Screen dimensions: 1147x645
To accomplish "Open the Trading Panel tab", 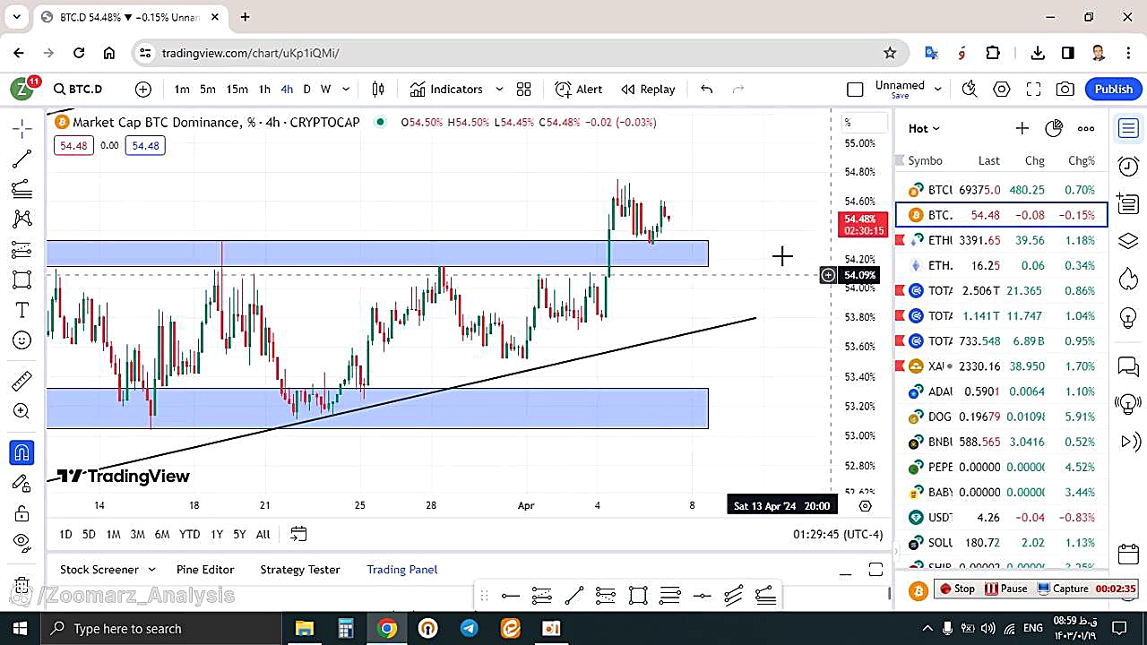I will click(x=402, y=570).
